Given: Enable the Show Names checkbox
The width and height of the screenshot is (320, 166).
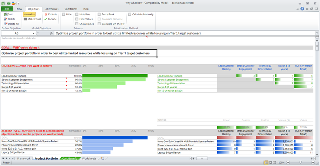Looking at the screenshot, I should [77, 24].
